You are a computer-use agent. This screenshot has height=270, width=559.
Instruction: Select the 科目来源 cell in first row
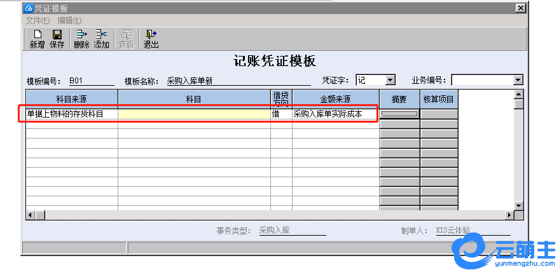[71, 114]
